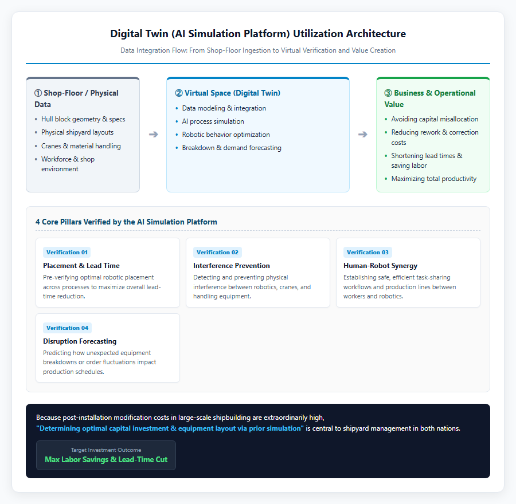Select "Robotic behavior optimization" list item
The width and height of the screenshot is (516, 504).
(x=226, y=135)
